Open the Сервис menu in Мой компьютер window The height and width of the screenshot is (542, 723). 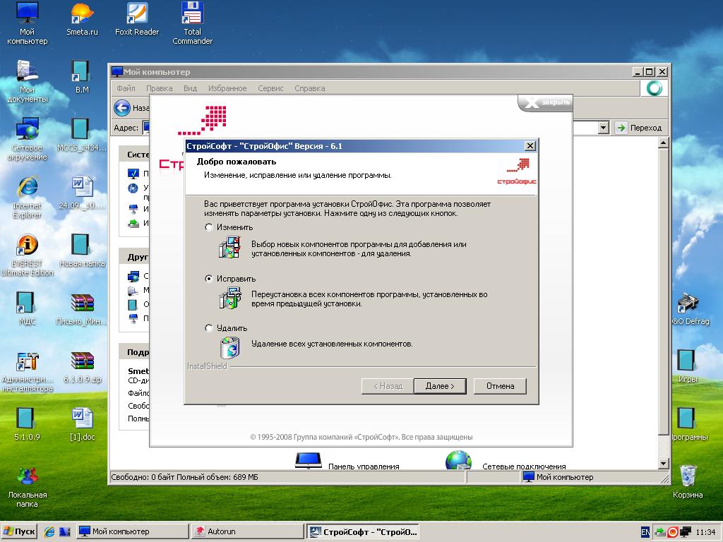(270, 88)
